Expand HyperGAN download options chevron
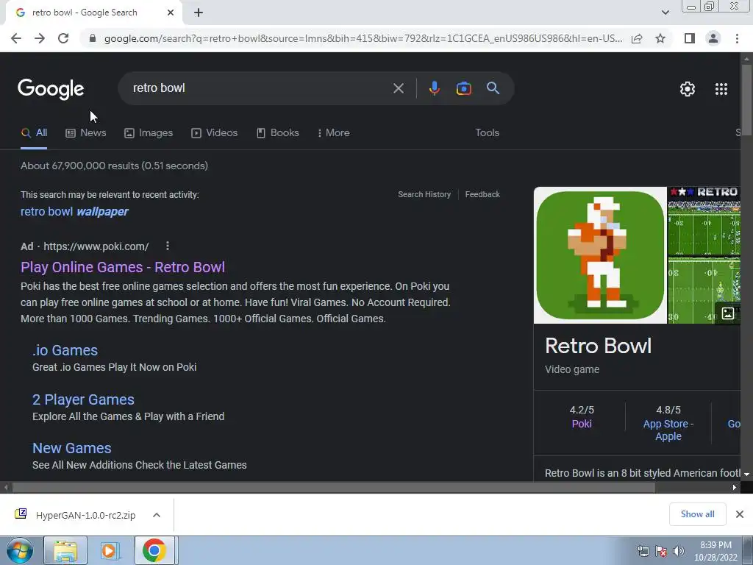Screen dimensions: 753x565 click(x=156, y=516)
